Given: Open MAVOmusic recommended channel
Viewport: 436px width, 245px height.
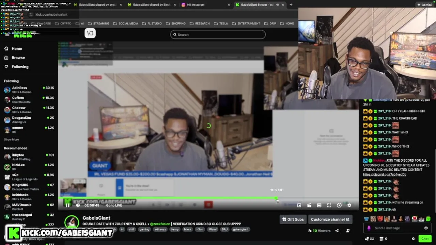Looking at the screenshot, I should pyautogui.click(x=29, y=207).
